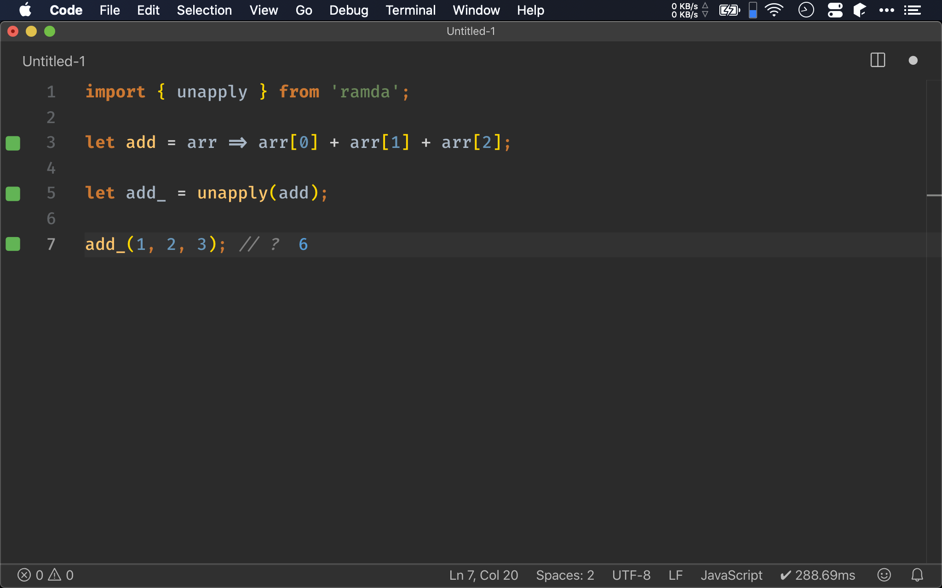Open the Apple menu
Image resolution: width=942 pixels, height=588 pixels.
coord(25,10)
